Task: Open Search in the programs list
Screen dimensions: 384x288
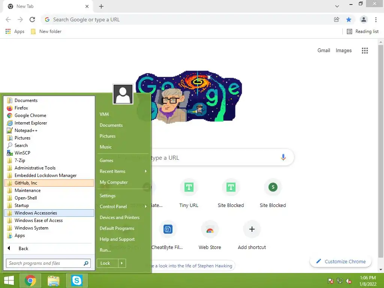Action: tap(49, 145)
